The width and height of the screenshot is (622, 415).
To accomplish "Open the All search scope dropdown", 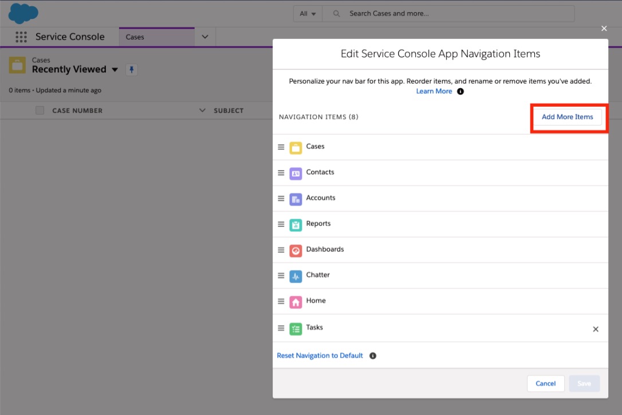I will tap(308, 14).
